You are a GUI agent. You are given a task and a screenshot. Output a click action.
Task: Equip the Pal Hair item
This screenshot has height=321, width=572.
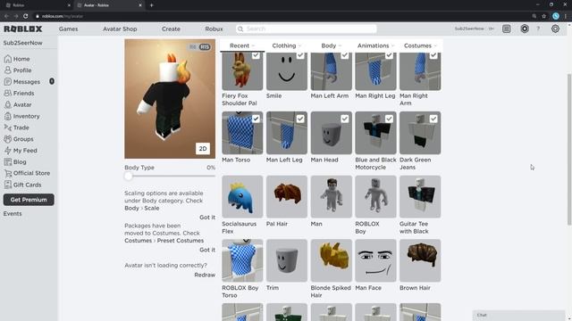click(287, 196)
